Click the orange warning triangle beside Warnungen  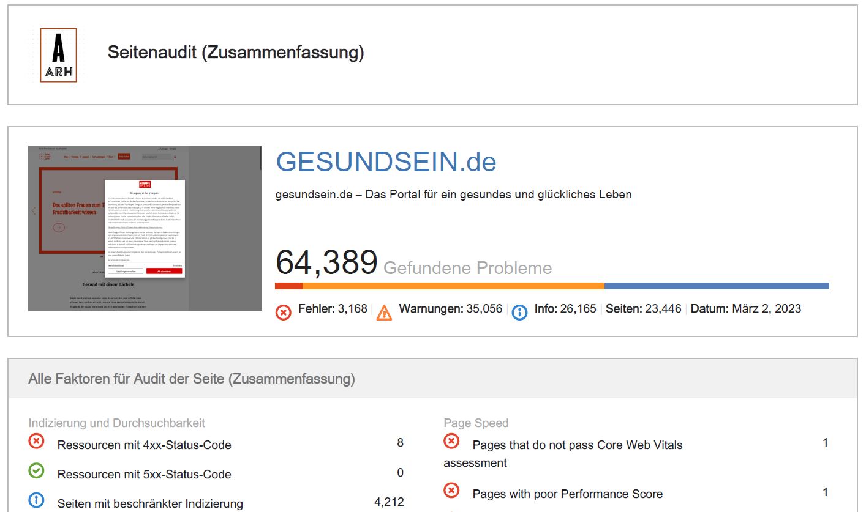(x=384, y=313)
